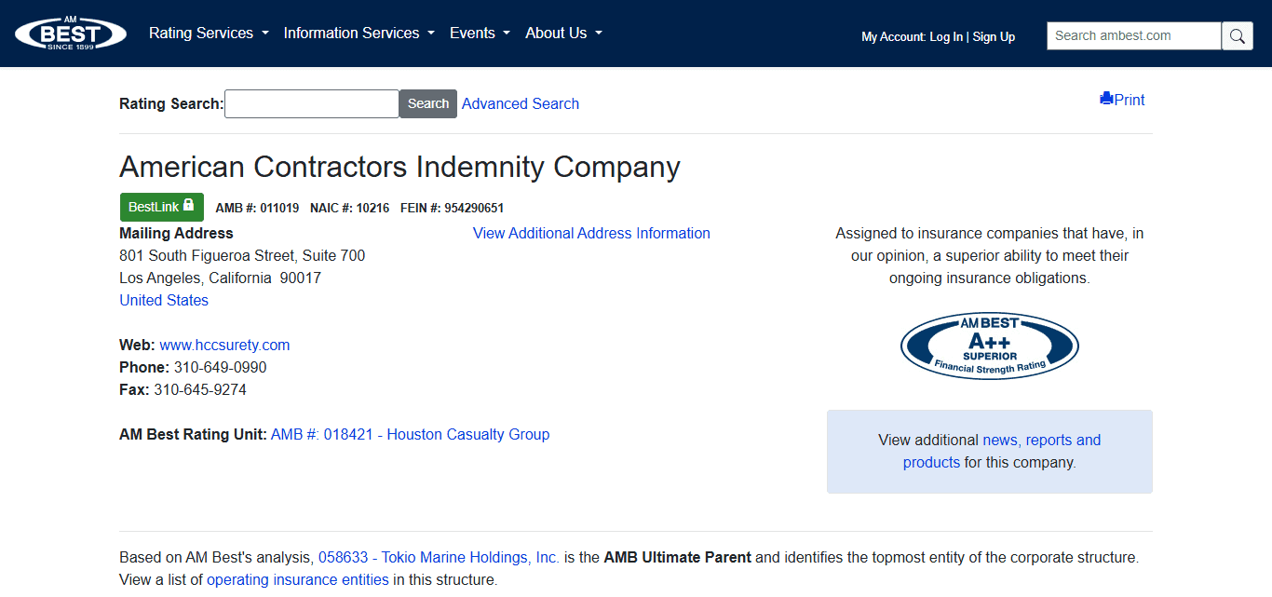1272x597 pixels.
Task: Click the Los Angeles, California 90017 line
Action: tap(220, 278)
